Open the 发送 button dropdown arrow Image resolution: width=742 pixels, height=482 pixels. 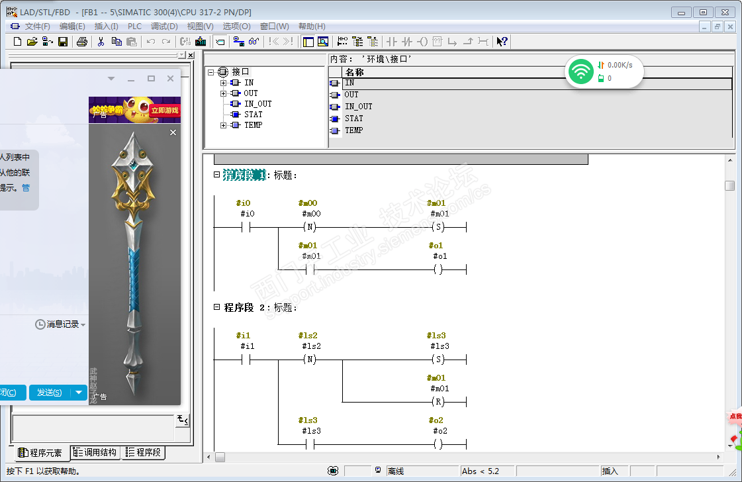pyautogui.click(x=79, y=393)
